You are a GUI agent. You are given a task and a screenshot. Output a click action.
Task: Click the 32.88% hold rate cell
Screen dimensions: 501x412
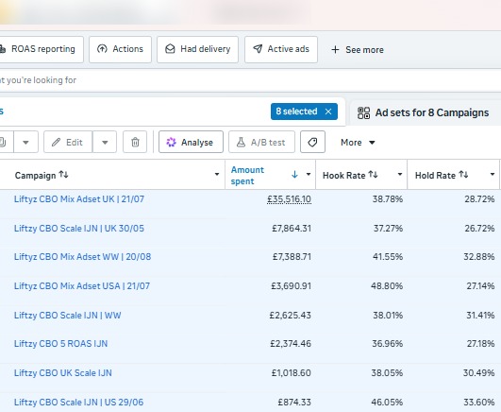(x=479, y=257)
